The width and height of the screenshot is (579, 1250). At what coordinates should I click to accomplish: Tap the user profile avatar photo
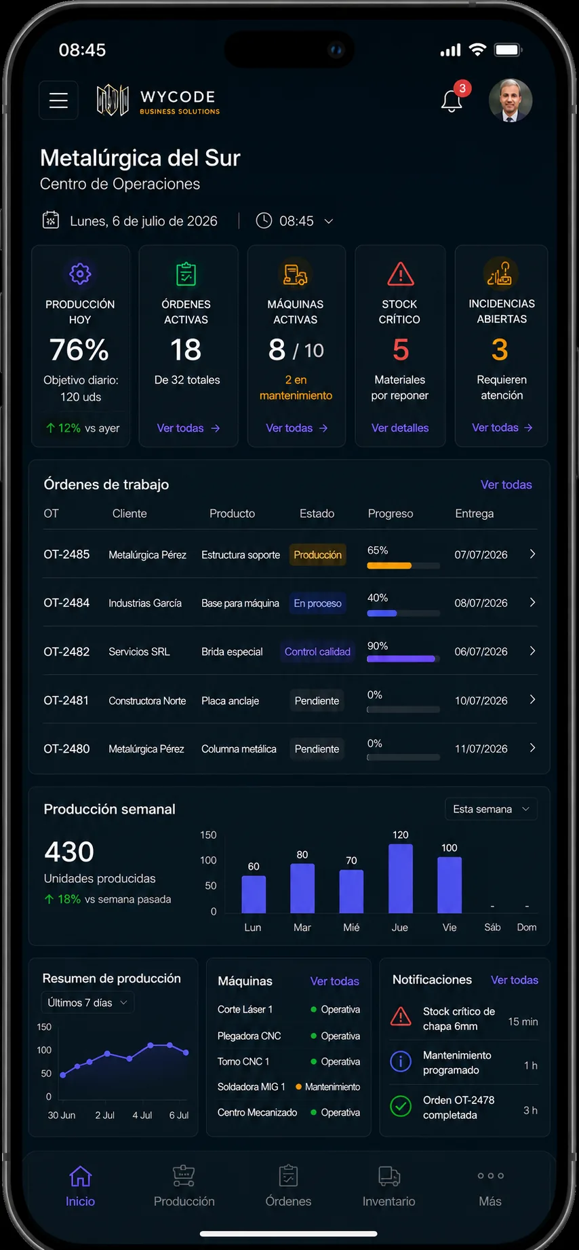tap(511, 100)
